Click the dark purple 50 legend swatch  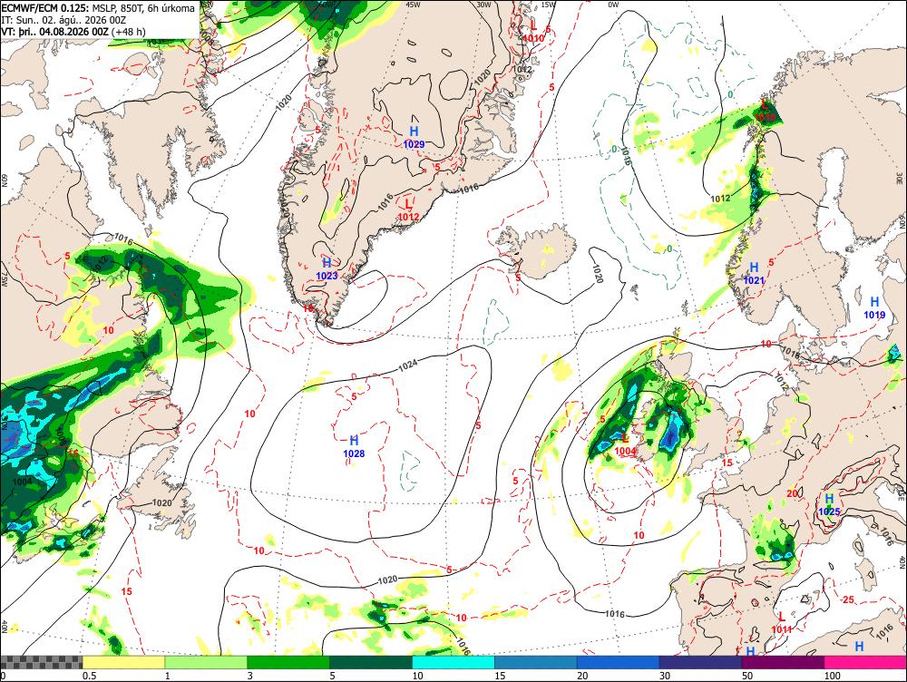click(783, 662)
